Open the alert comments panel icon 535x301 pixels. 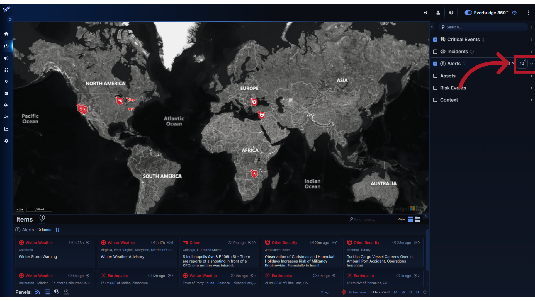pyautogui.click(x=57, y=292)
